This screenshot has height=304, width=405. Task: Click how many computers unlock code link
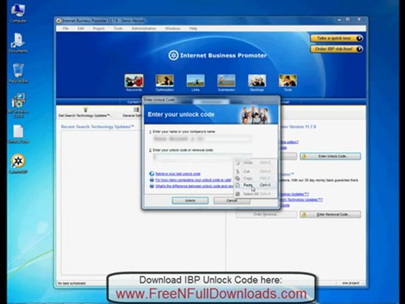click(x=193, y=180)
